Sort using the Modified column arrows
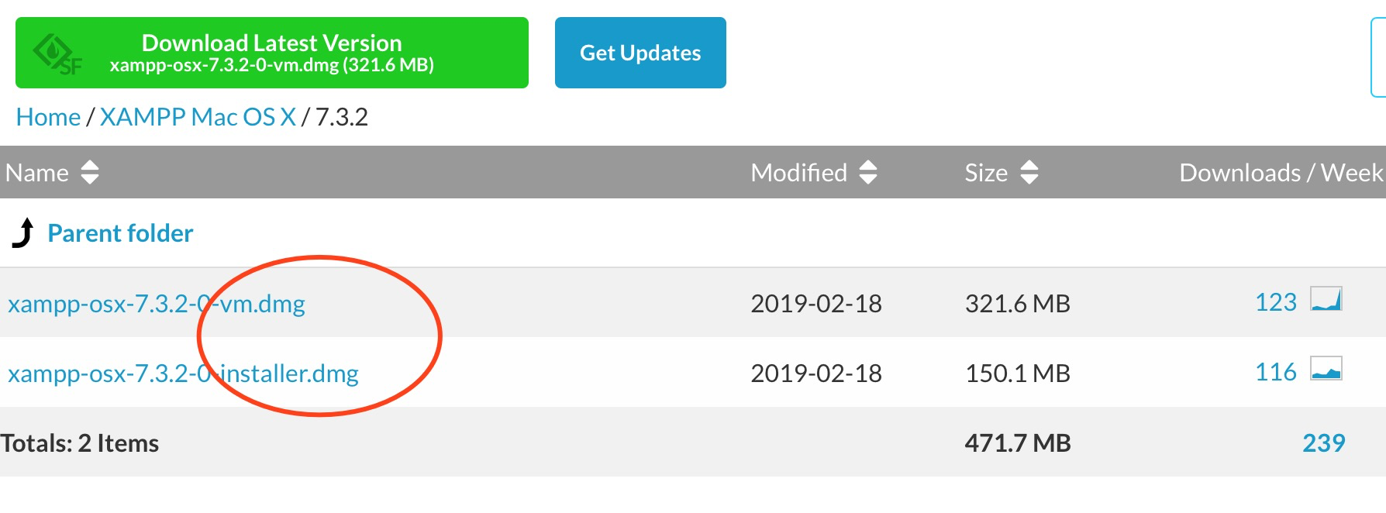Image resolution: width=1386 pixels, height=513 pixels. coord(868,172)
